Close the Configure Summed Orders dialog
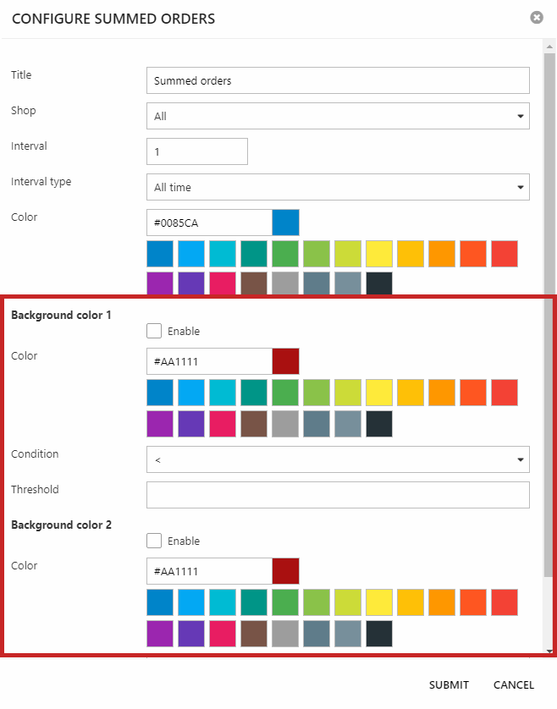Viewport: 557px width, 709px height. click(x=536, y=18)
